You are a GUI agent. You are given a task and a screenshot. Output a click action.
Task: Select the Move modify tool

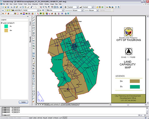(34, 76)
